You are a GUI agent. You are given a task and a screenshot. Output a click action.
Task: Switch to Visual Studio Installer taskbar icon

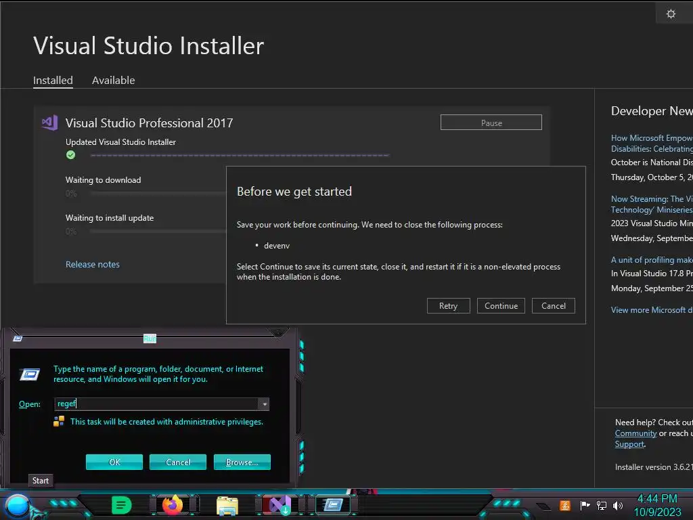tap(280, 505)
